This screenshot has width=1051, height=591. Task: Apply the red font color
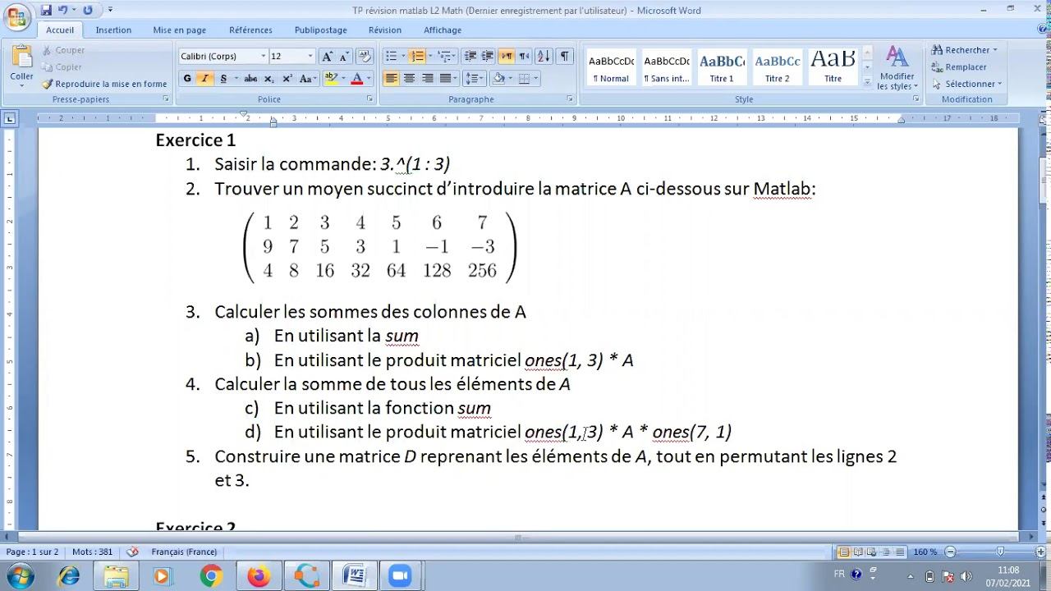pos(356,78)
